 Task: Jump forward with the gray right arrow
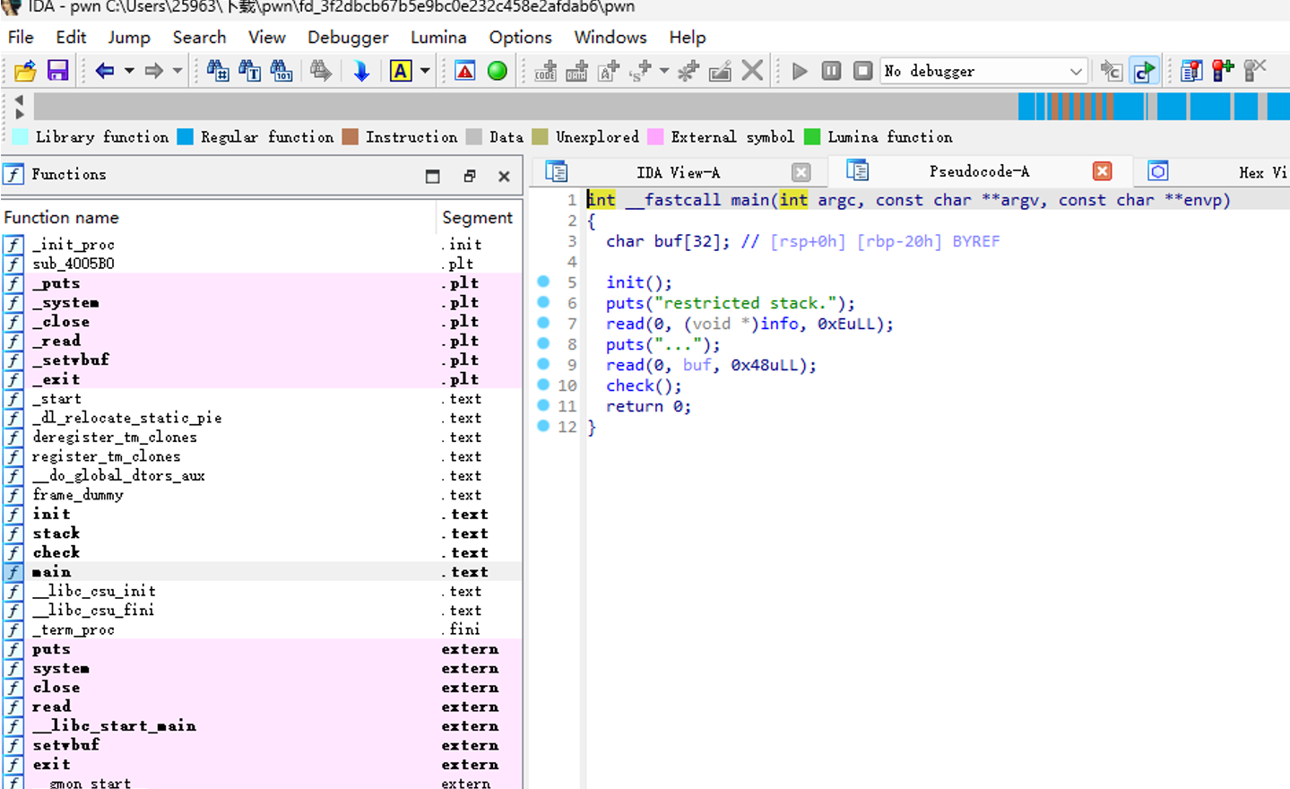(x=154, y=71)
